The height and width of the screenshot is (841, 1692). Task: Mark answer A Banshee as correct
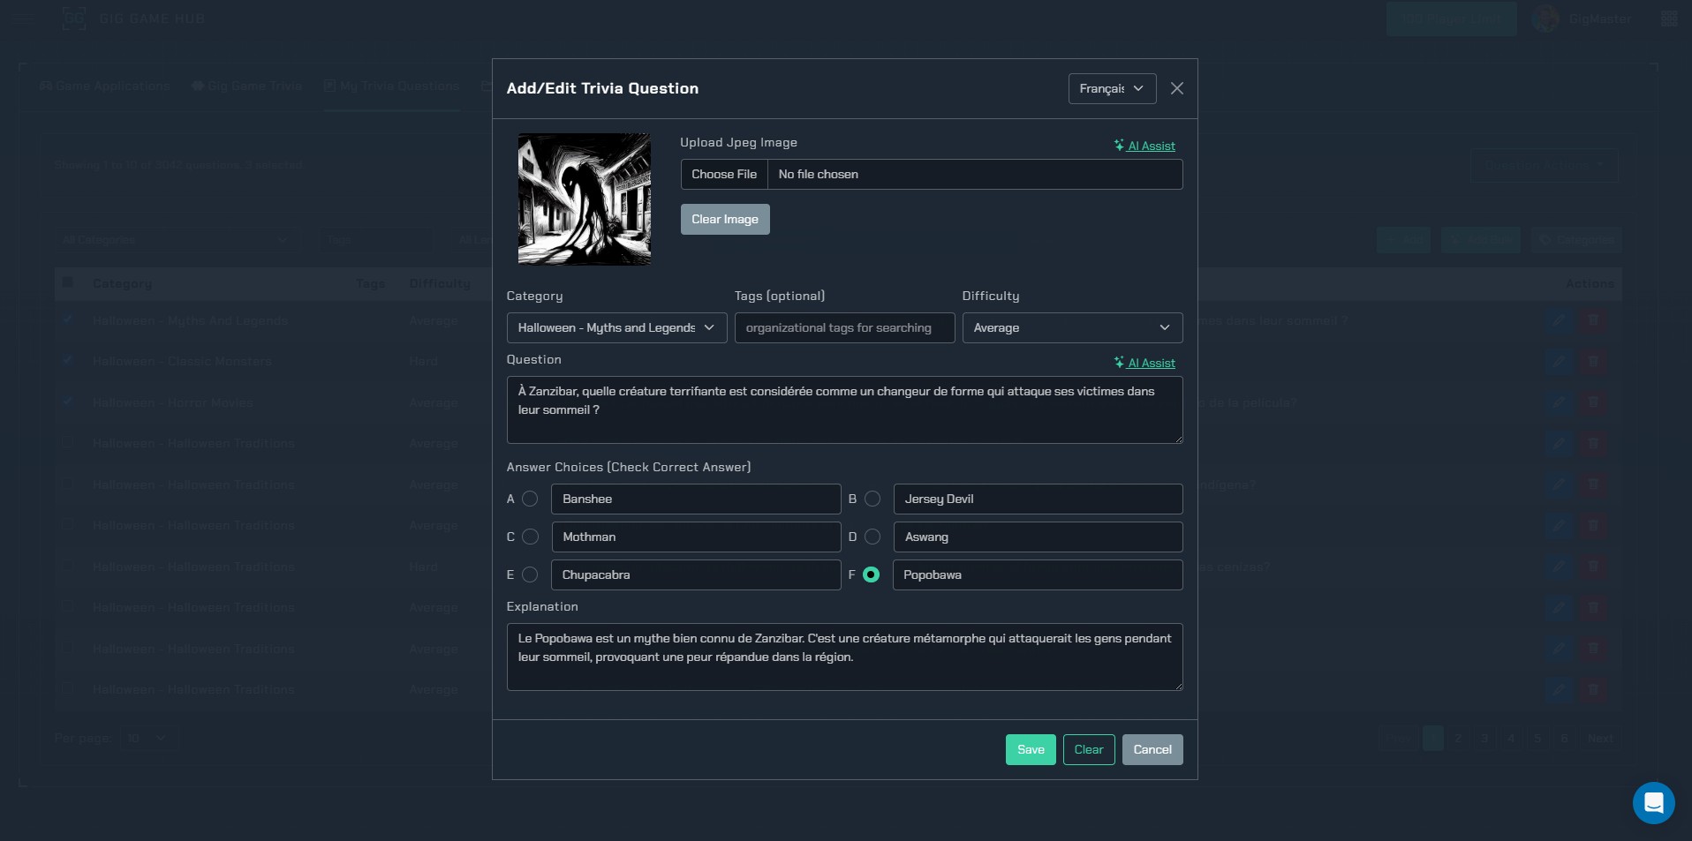click(x=530, y=499)
